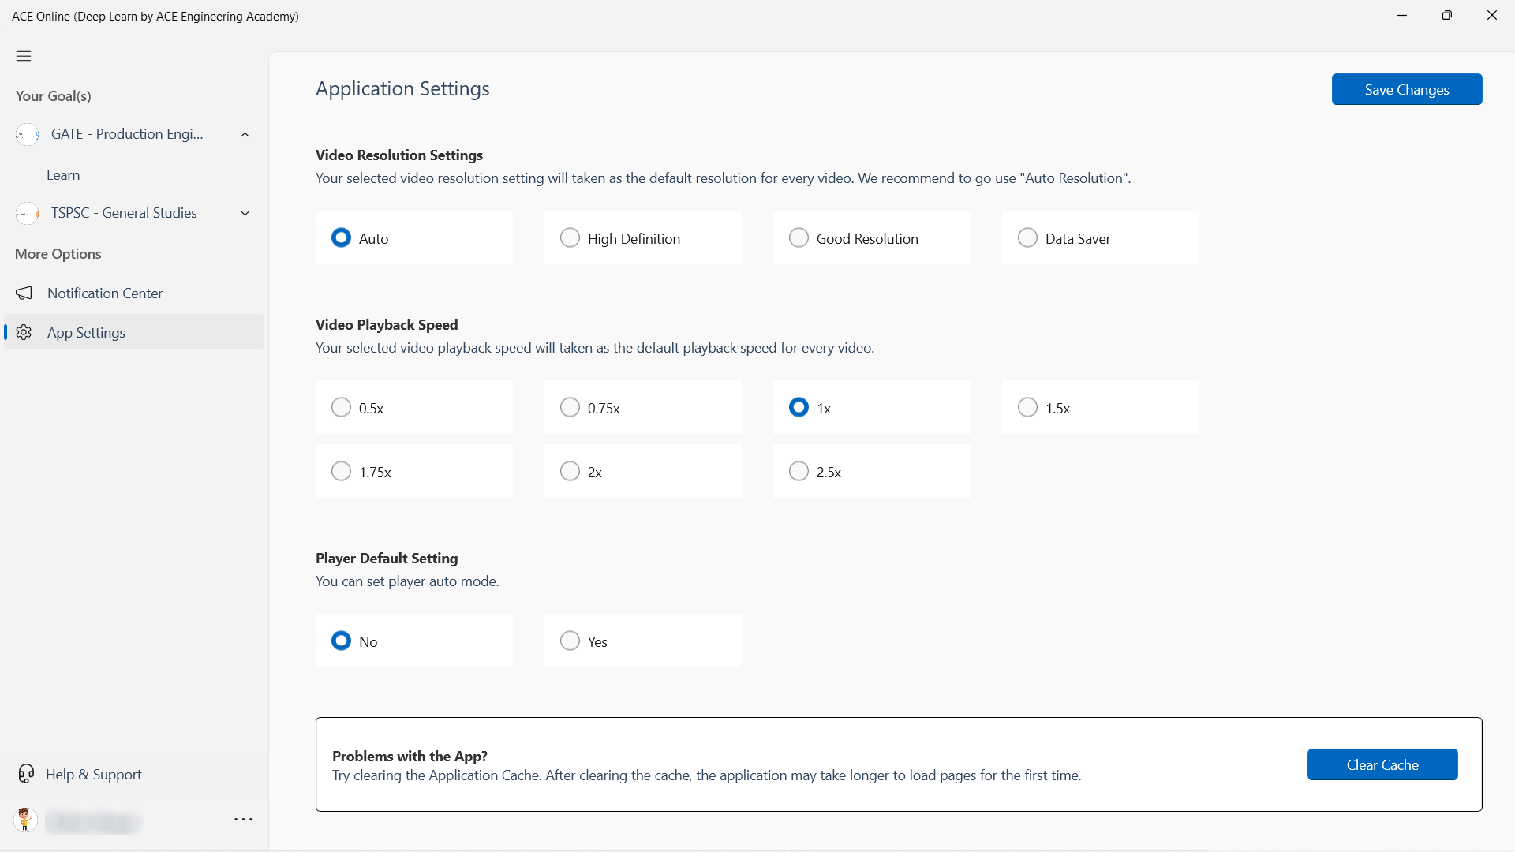Set playback speed to 1.5x
The image size is (1515, 852).
point(1027,407)
